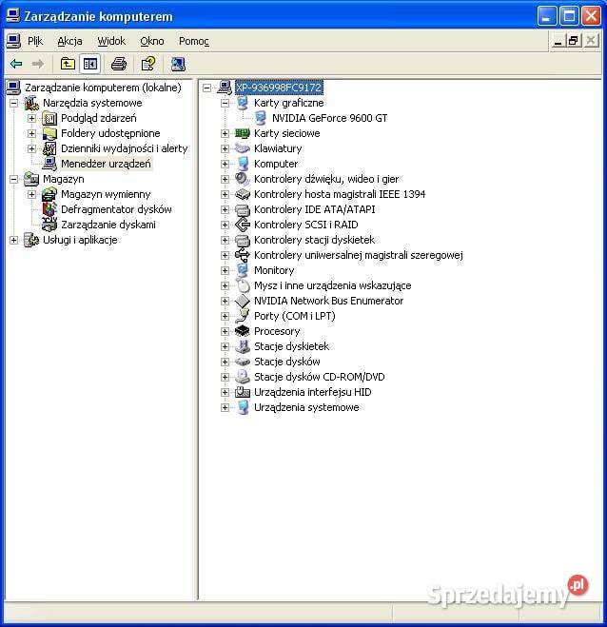The image size is (607, 627).
Task: Toggle the Show/Hide Console Tree button
Action: pos(90,64)
